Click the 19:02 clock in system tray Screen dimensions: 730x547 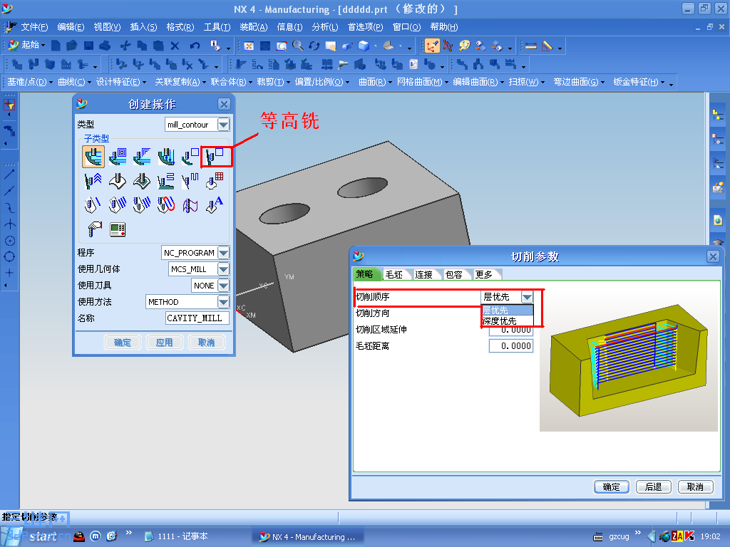pos(710,536)
